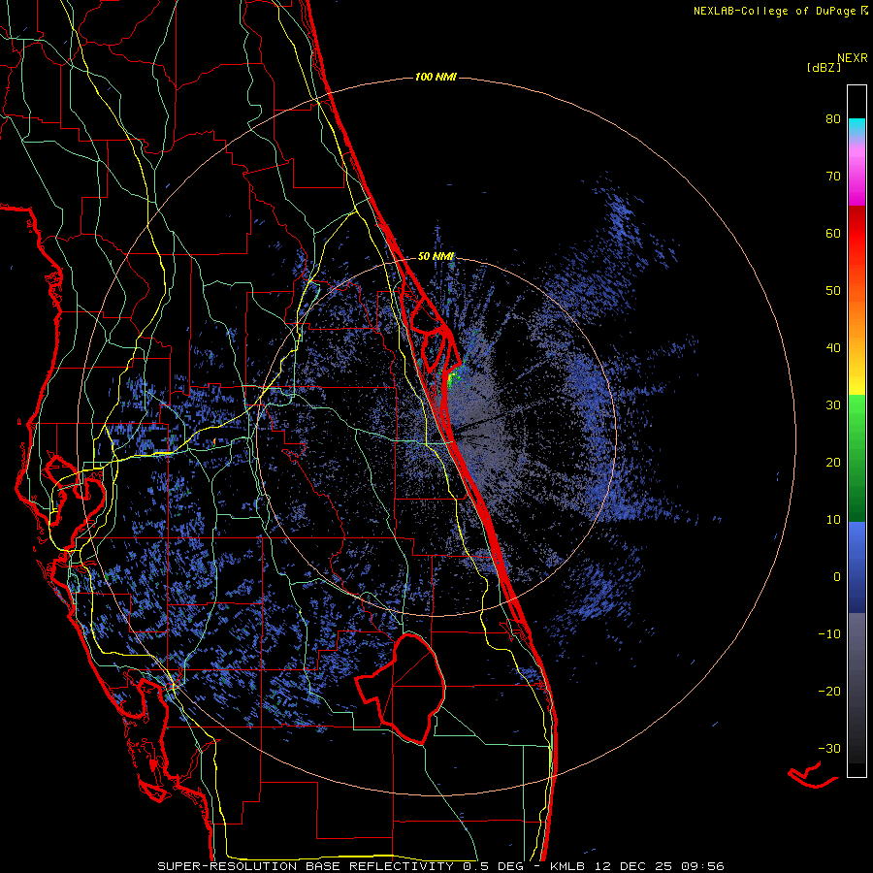Click the Lake Okeechobee outline on map

401,689
